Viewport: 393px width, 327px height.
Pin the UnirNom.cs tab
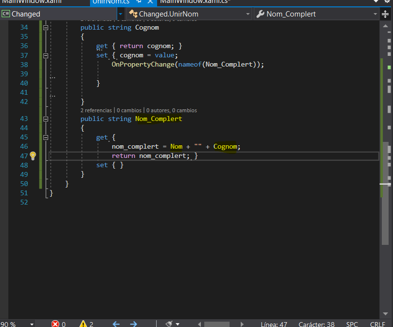139,2
